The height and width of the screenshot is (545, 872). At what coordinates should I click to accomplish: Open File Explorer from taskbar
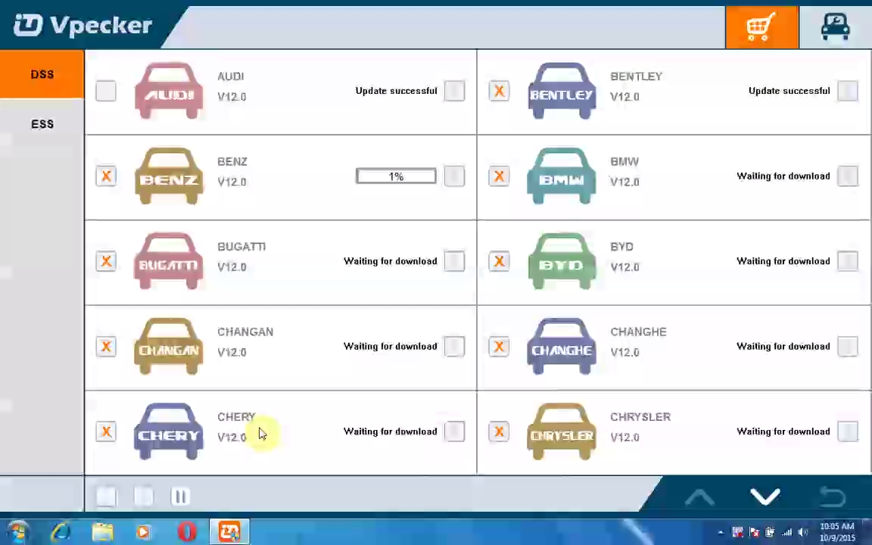tap(102, 532)
